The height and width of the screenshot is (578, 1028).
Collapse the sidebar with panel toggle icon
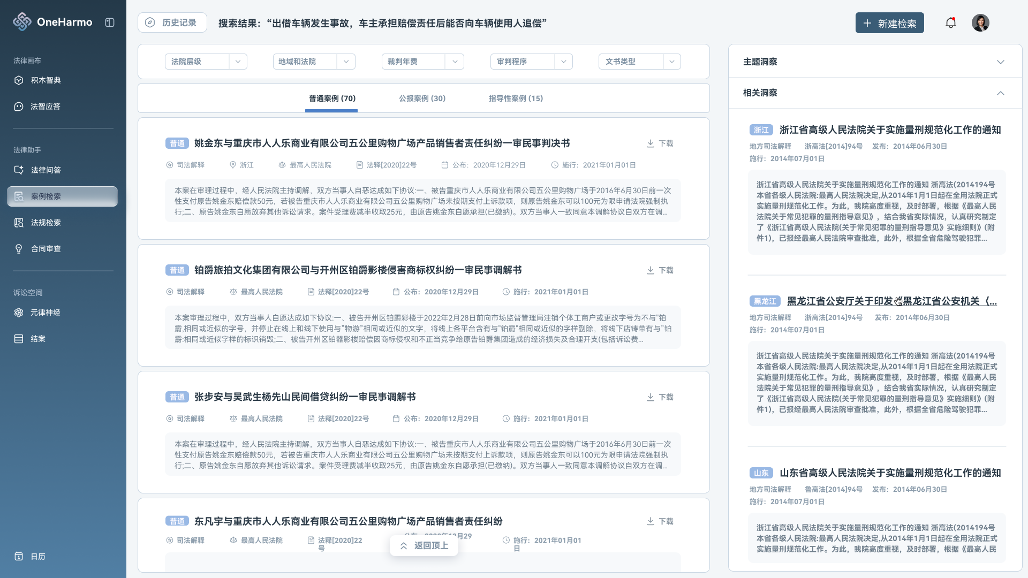coord(110,22)
